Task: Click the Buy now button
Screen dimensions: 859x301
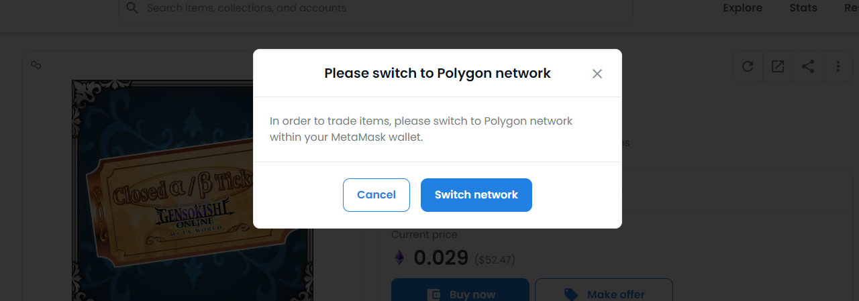Action: click(x=460, y=294)
